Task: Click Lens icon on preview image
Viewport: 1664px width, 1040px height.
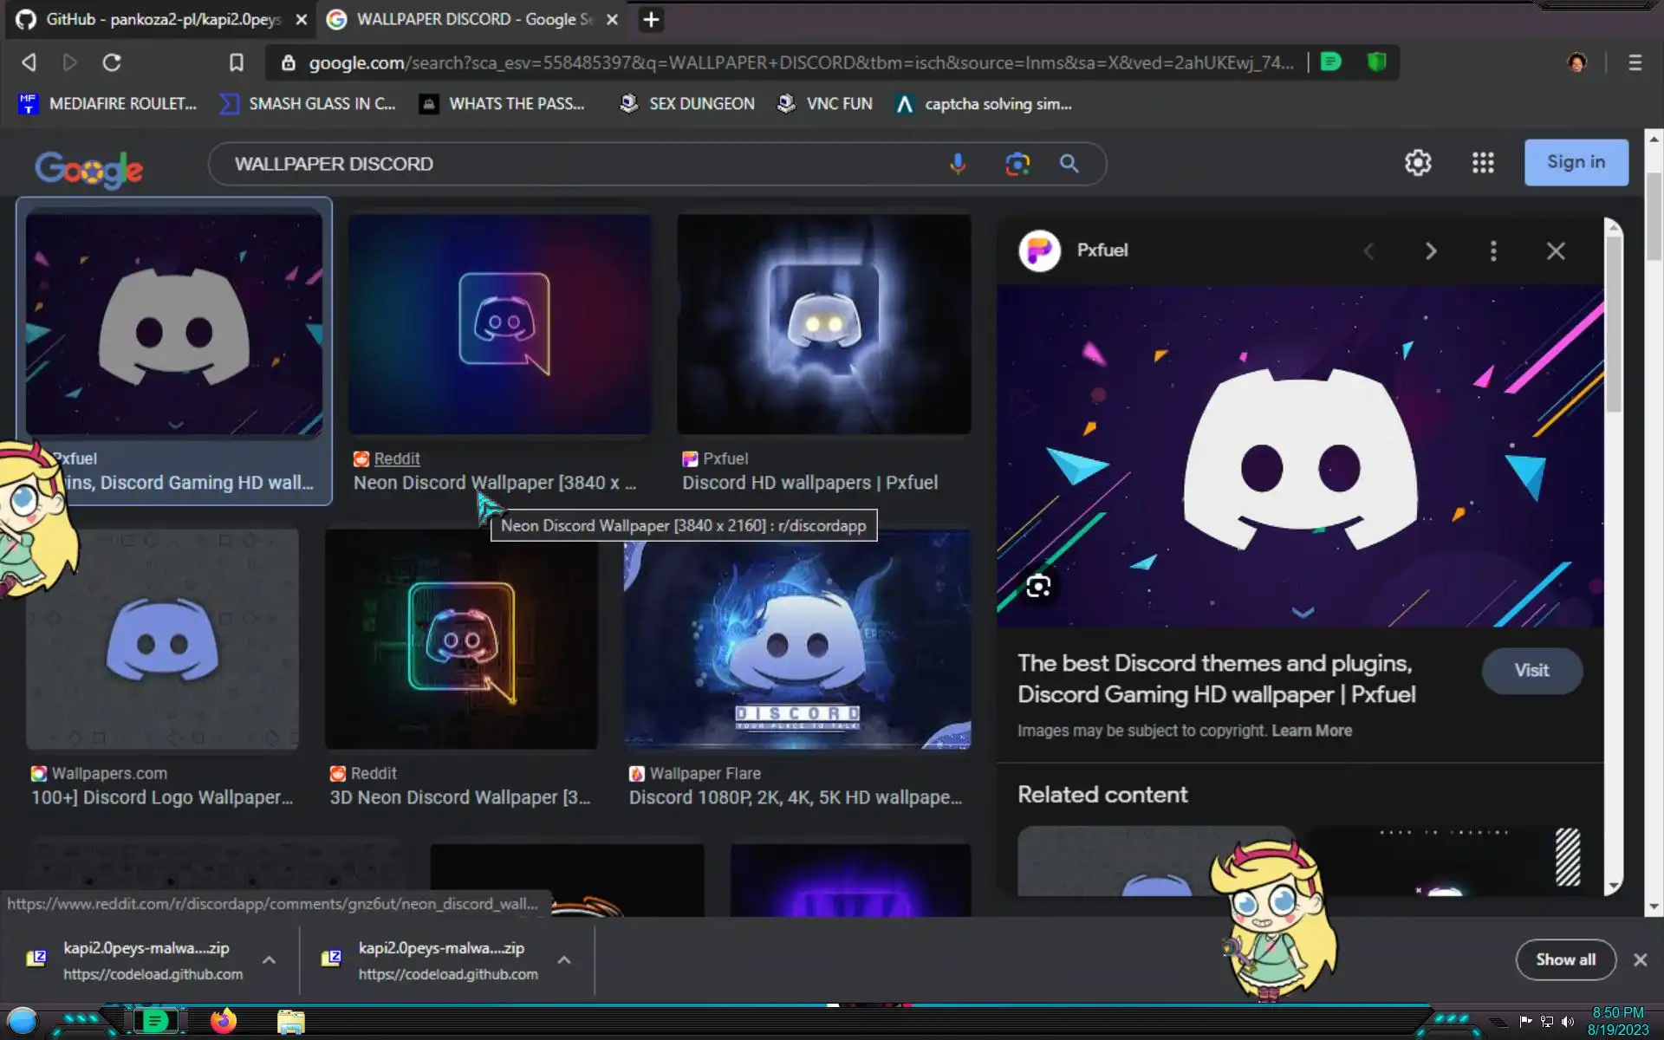Action: pyautogui.click(x=1038, y=587)
